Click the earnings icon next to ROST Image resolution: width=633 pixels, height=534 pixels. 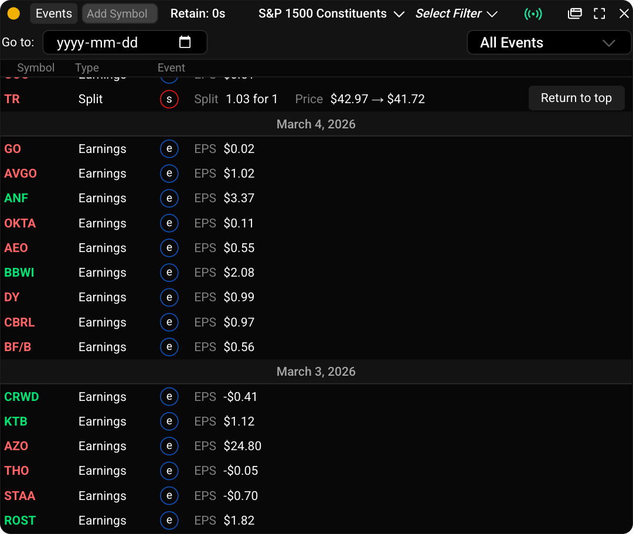tap(169, 521)
